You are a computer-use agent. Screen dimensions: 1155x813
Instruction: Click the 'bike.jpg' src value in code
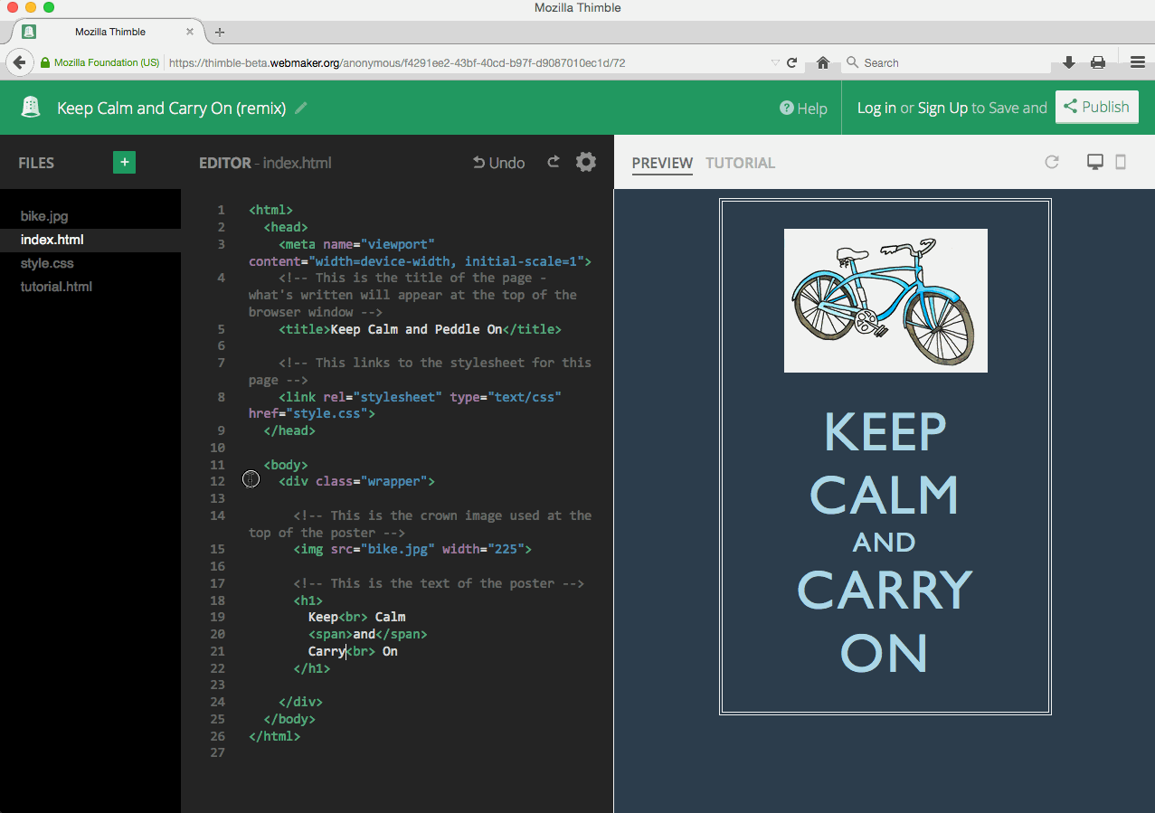click(x=397, y=549)
